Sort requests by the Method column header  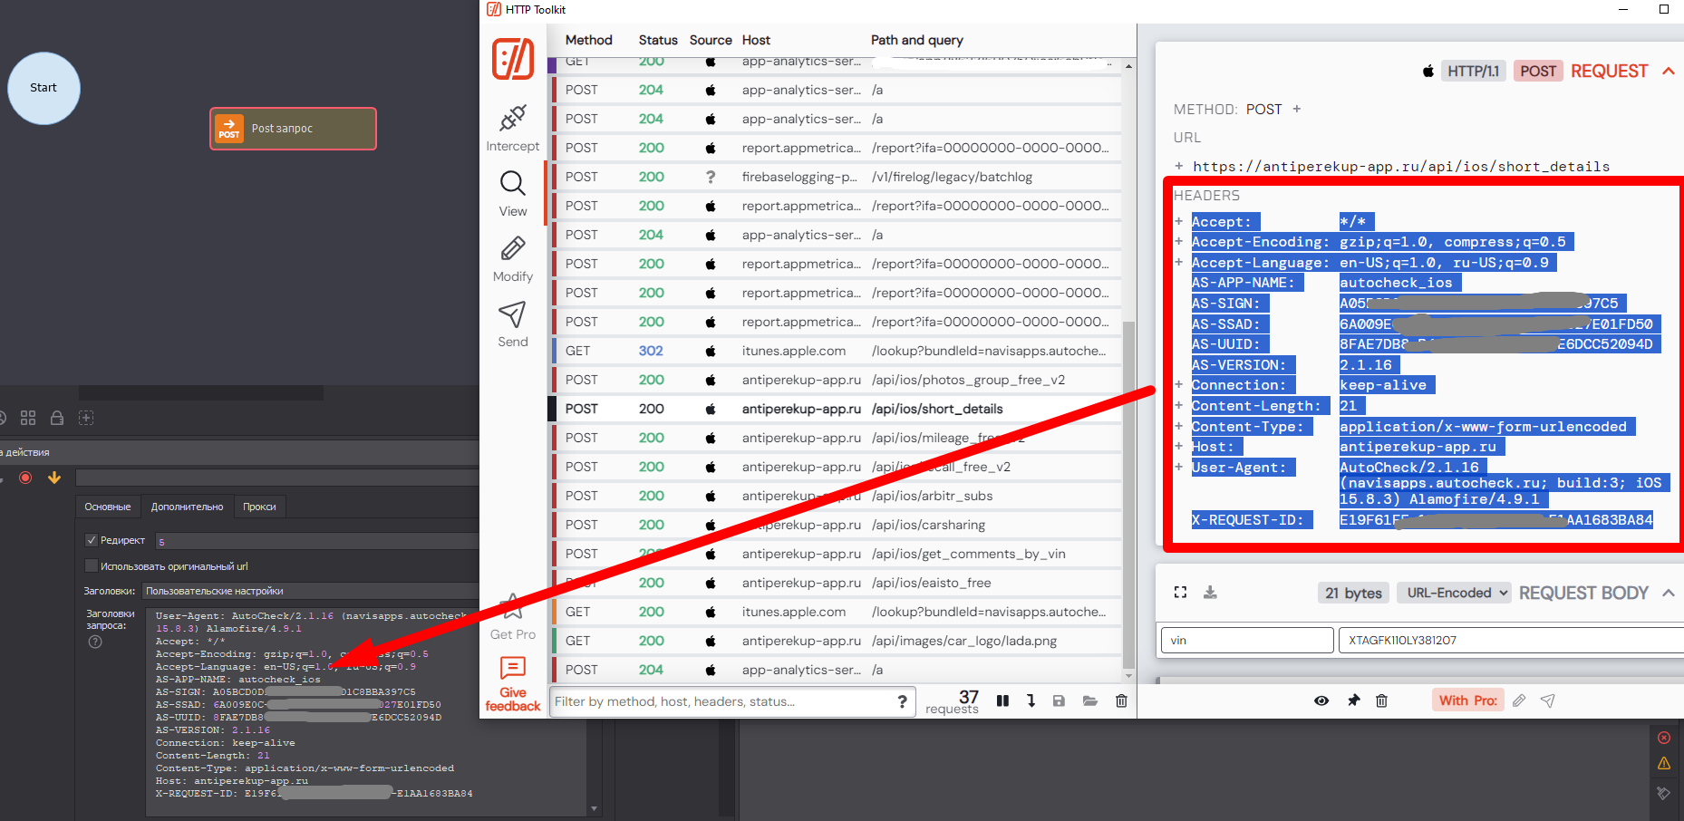click(x=589, y=40)
